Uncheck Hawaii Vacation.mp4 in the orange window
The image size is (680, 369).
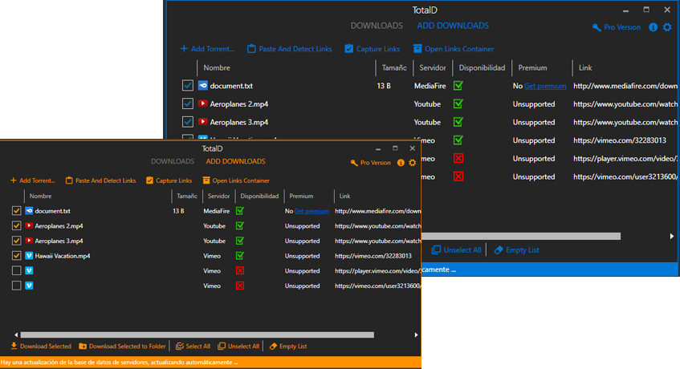(17, 256)
